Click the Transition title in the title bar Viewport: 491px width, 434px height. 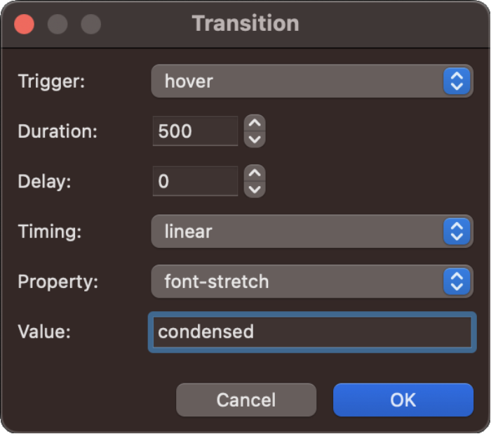coord(245,24)
